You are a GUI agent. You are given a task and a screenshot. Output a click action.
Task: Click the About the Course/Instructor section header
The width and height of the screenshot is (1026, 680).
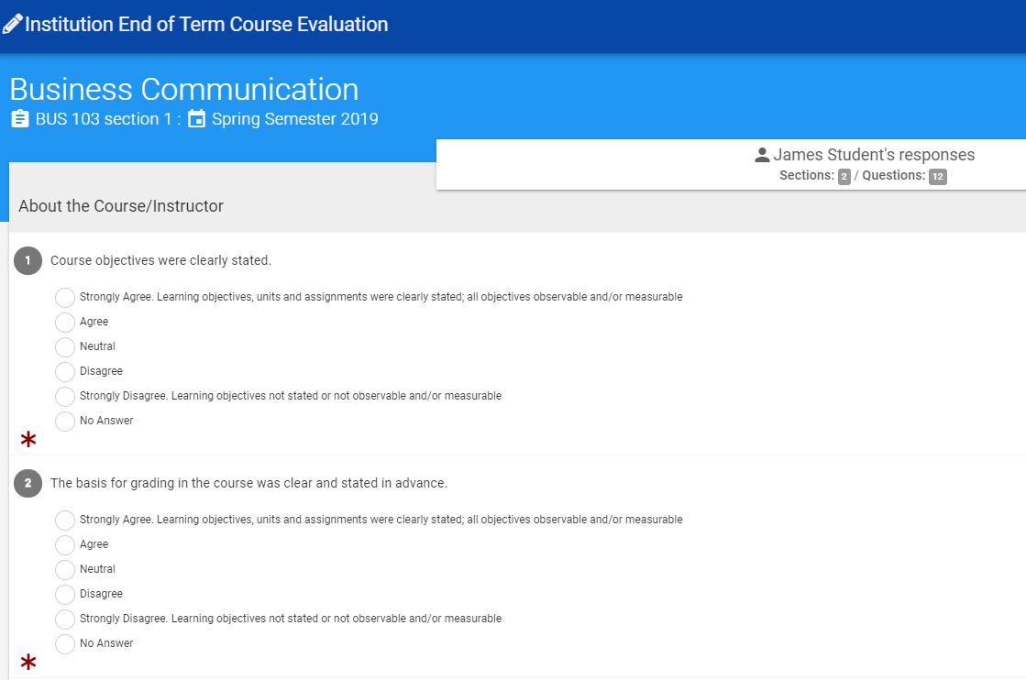coord(121,206)
